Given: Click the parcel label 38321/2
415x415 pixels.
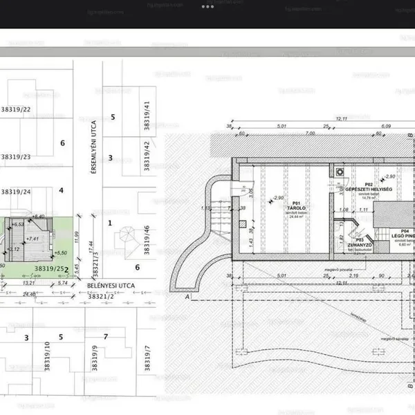Looking at the screenshot, I should tap(101, 297).
